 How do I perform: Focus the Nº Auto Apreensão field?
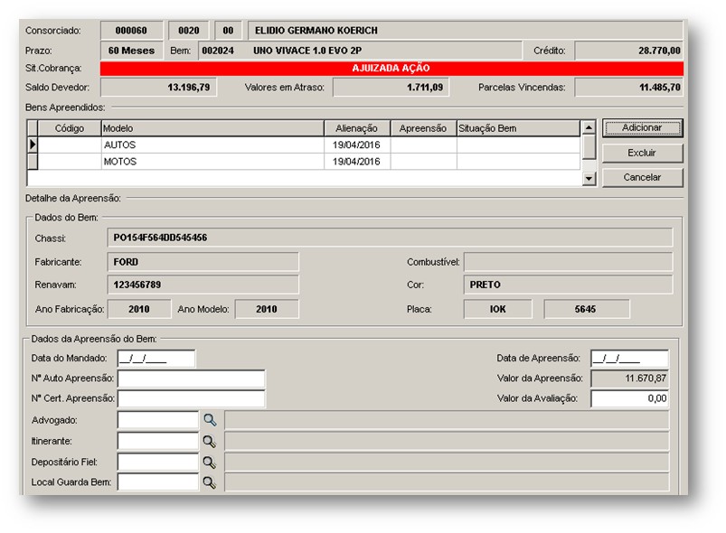click(x=192, y=379)
